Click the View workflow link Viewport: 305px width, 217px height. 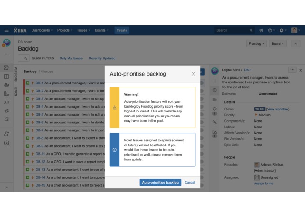(x=278, y=109)
